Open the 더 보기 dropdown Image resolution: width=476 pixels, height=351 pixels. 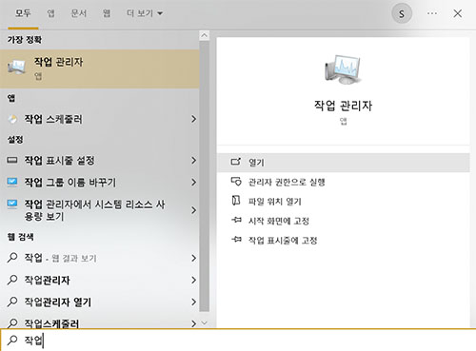[x=145, y=13]
